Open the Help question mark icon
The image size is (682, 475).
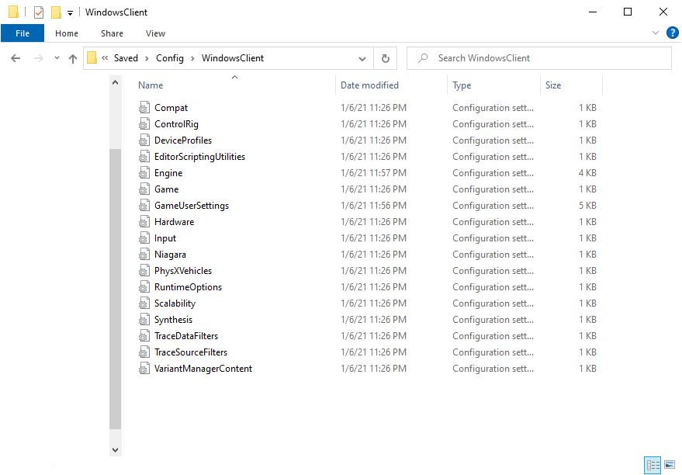(672, 33)
